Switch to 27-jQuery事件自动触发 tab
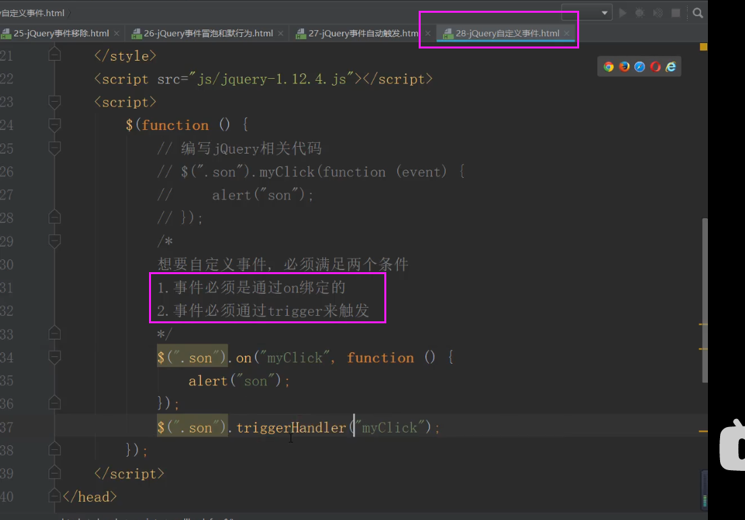 (363, 33)
